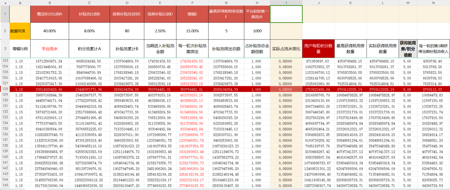Viewport: 450px width, 190px height.
Task: Click the 积分池累计A column title
Action: (89, 48)
